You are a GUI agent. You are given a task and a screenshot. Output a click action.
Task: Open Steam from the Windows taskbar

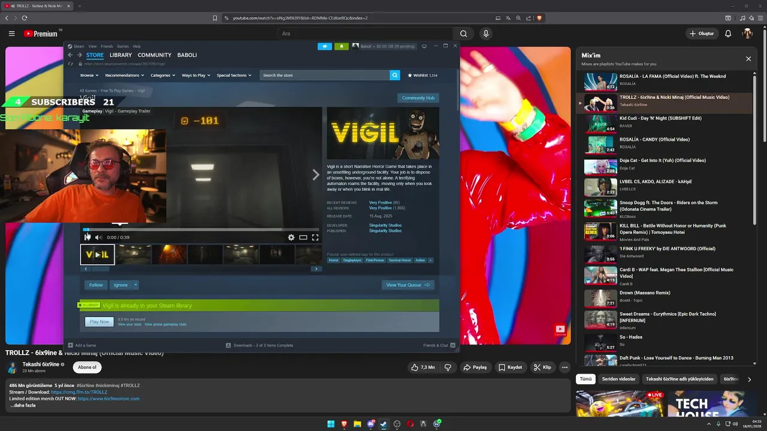pyautogui.click(x=383, y=424)
